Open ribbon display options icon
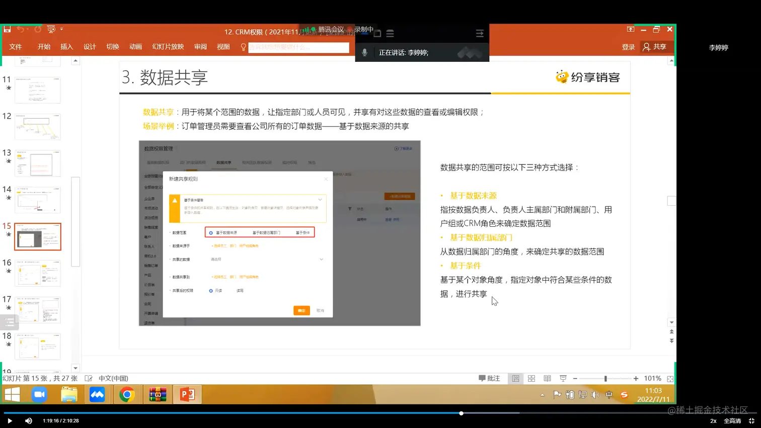 [630, 29]
